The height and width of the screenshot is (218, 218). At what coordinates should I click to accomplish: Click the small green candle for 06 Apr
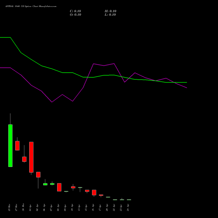point(45,184)
